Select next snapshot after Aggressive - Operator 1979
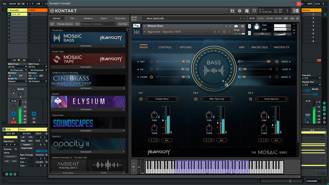 219,32
